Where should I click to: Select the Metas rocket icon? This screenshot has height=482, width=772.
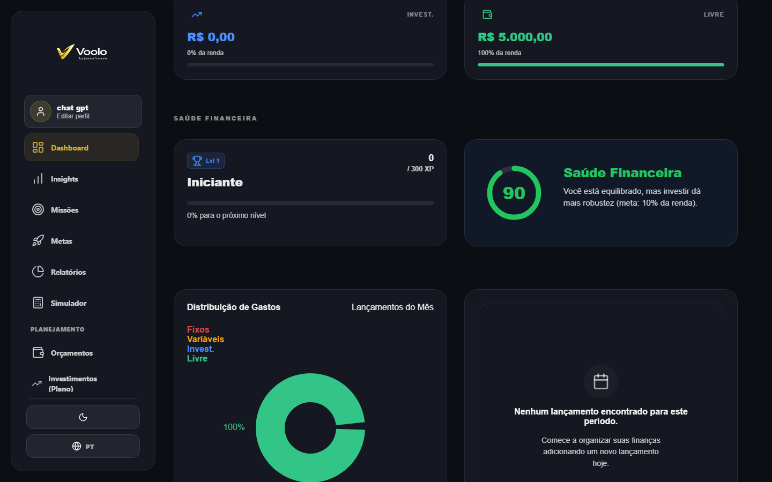point(38,240)
